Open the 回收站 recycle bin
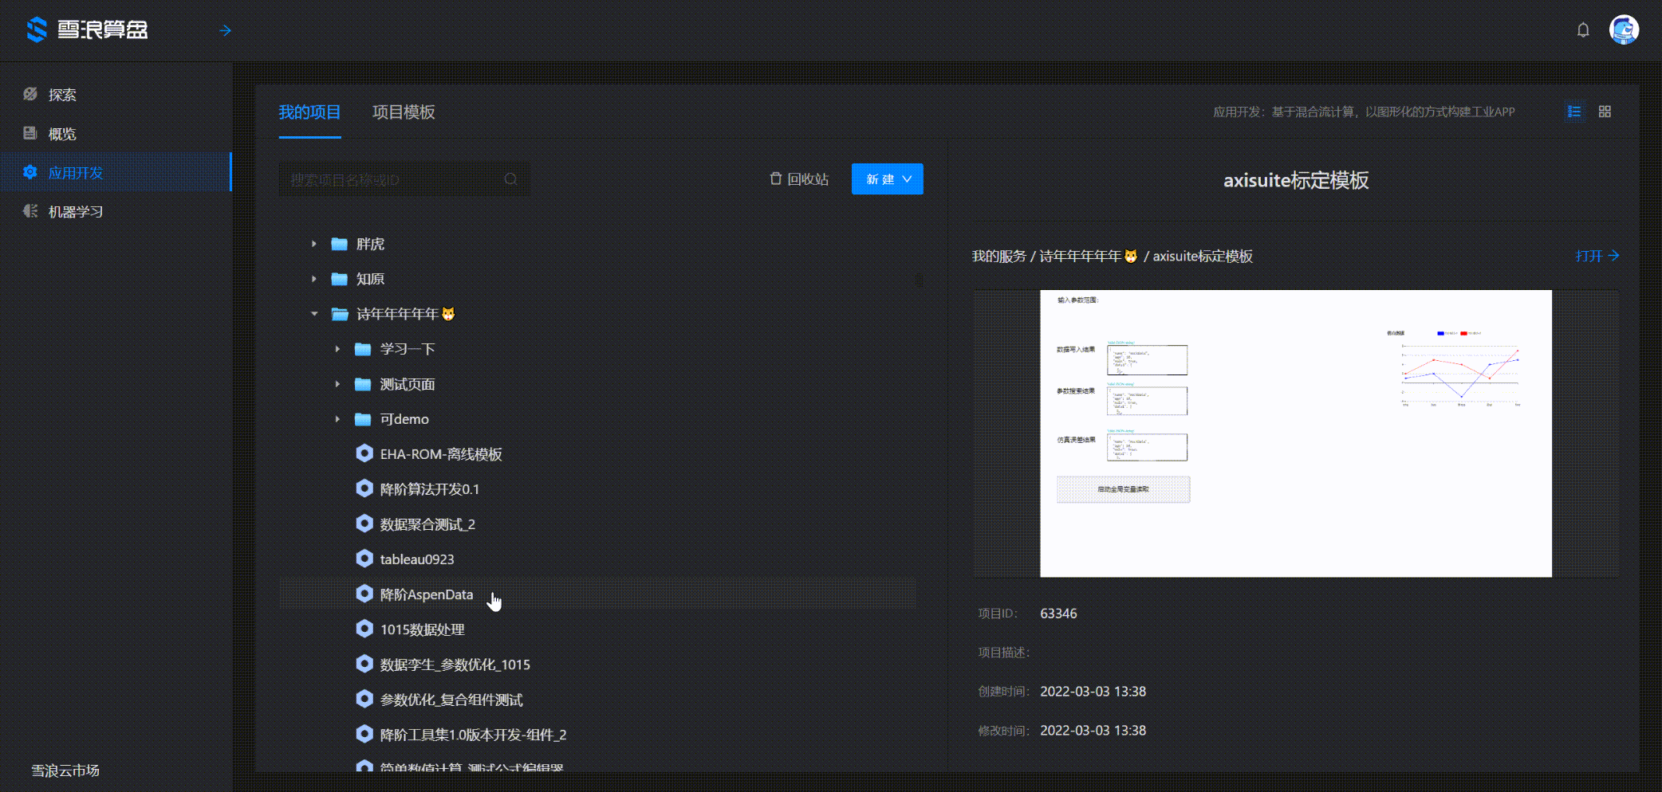Viewport: 1662px width, 792px height. click(799, 179)
